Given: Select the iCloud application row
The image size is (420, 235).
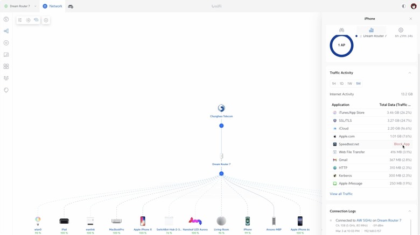Looking at the screenshot, I should pos(372,128).
